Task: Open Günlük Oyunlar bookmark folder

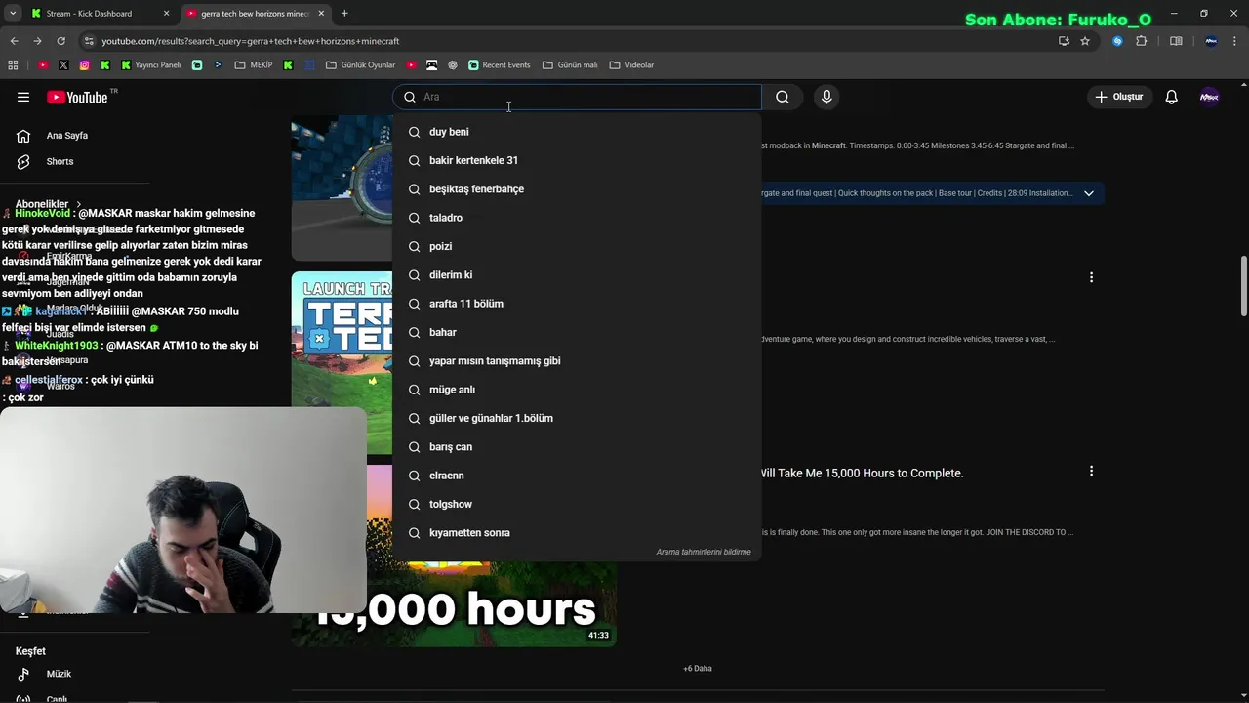Action: [x=361, y=65]
